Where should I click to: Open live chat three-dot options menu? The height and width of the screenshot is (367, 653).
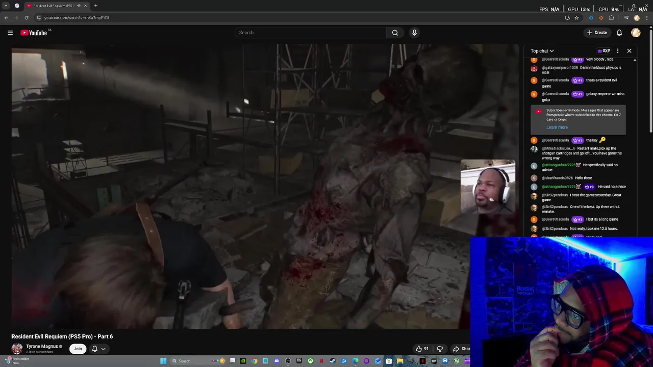617,51
